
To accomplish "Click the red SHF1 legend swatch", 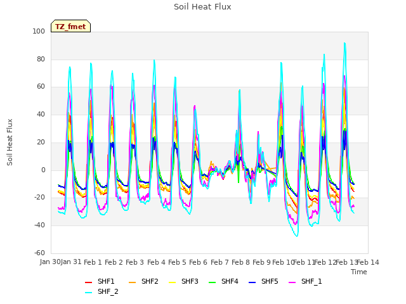I will coord(89,282).
